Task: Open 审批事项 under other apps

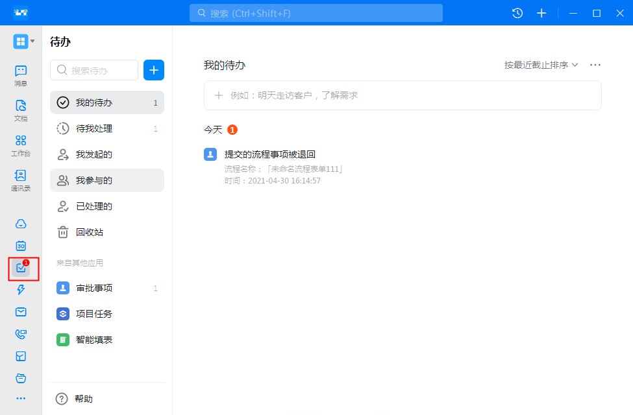Action: click(x=94, y=288)
